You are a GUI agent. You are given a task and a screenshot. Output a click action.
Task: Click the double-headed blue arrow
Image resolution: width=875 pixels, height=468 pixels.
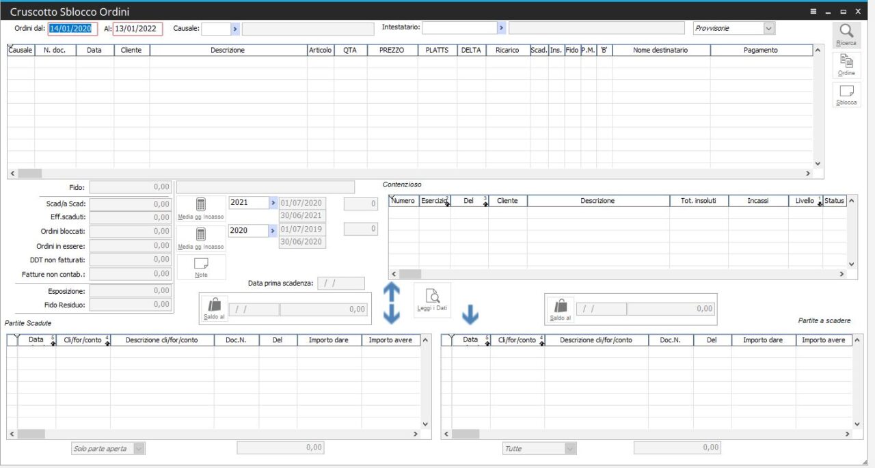pyautogui.click(x=391, y=303)
